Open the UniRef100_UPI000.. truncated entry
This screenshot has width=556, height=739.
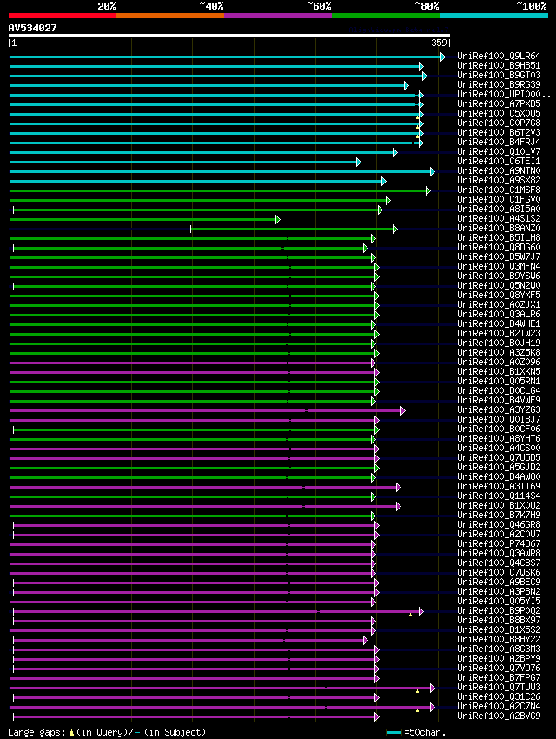pos(504,94)
